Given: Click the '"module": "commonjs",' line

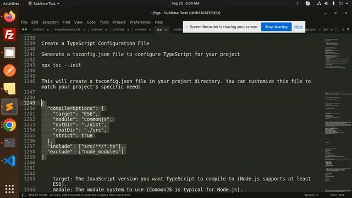Looking at the screenshot, I should (x=82, y=119).
